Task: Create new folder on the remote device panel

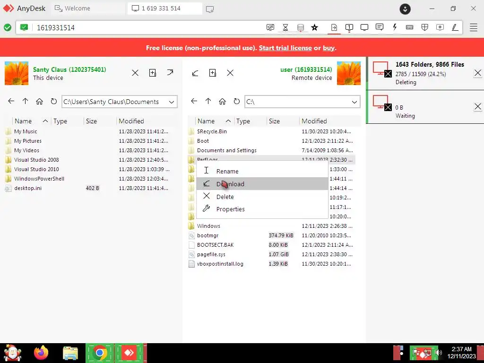Action: (x=213, y=73)
